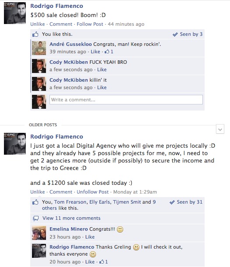Viewport: 230px width, 267px height.
Task: Open Rodrigo Flamenco's profile picture on top post
Action: coord(15,13)
